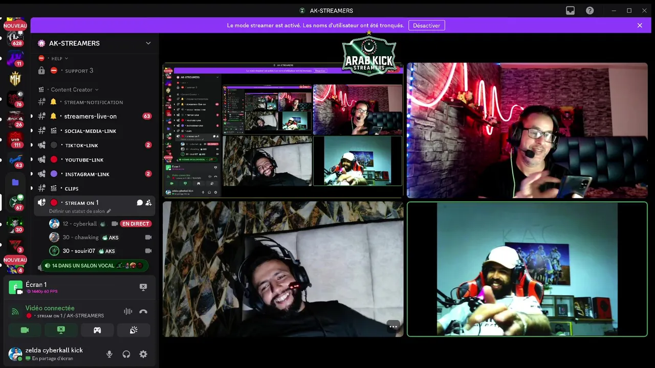
Task: Click the STREAM ON 1 / AK-STREAMERS link
Action: click(x=71, y=316)
